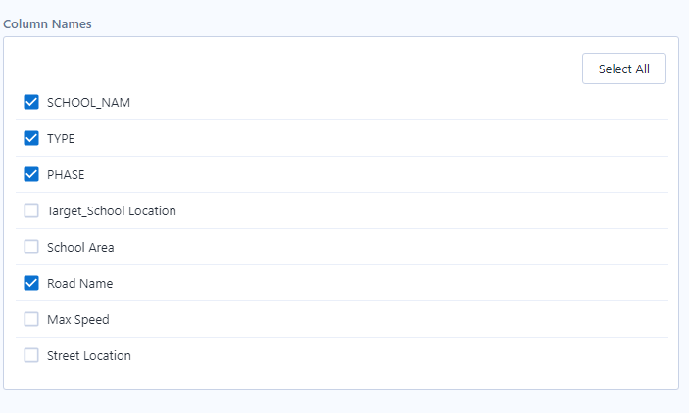Click empty area left of Select All
Image resolution: width=689 pixels, height=413 pixels.
pyautogui.click(x=294, y=69)
